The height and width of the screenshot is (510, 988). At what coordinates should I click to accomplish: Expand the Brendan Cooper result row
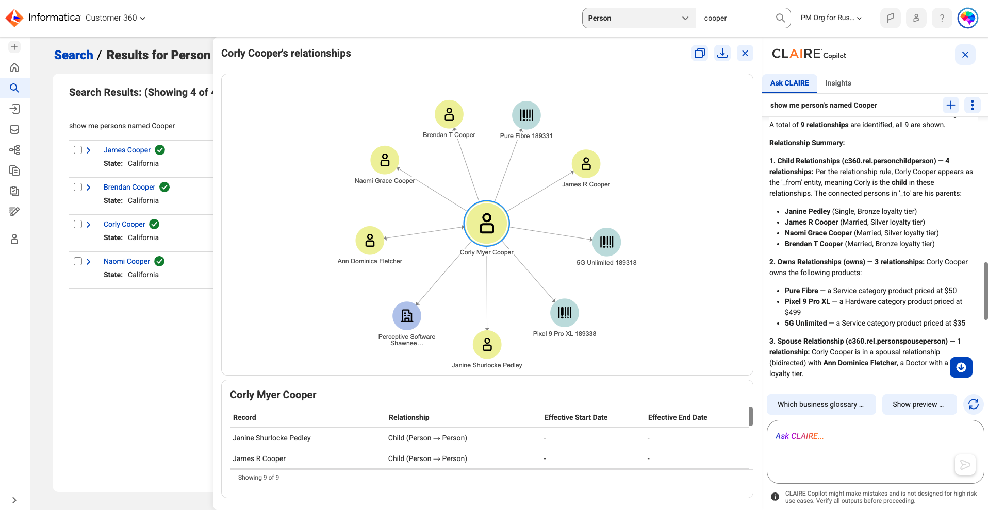tap(89, 188)
